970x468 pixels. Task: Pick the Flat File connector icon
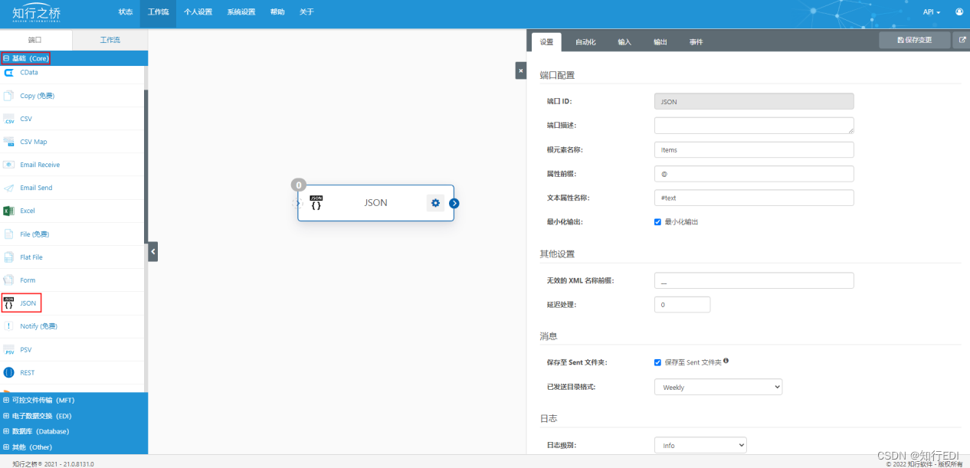[x=9, y=257]
